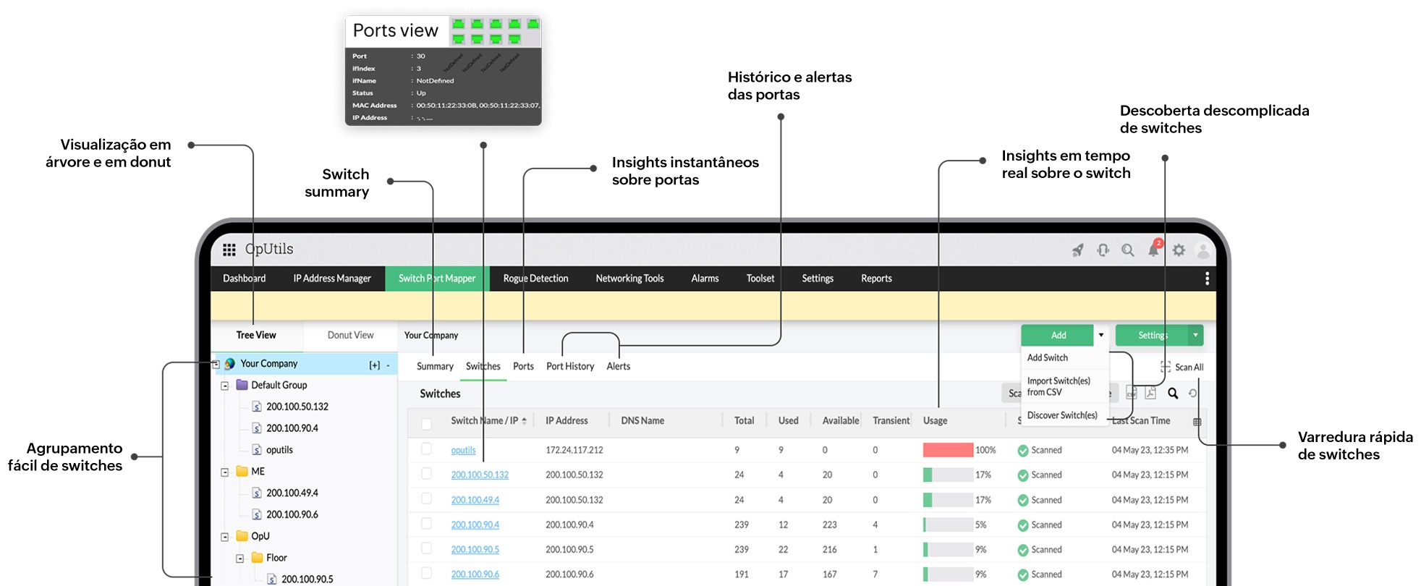Click the user profile avatar icon

1203,250
